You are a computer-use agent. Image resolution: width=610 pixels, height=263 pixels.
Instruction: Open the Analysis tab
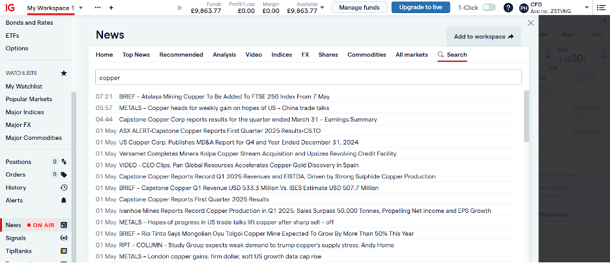pyautogui.click(x=224, y=55)
